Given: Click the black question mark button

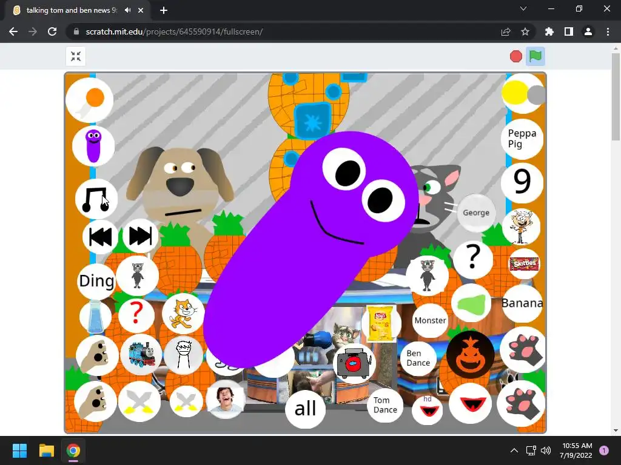Looking at the screenshot, I should [x=473, y=259].
